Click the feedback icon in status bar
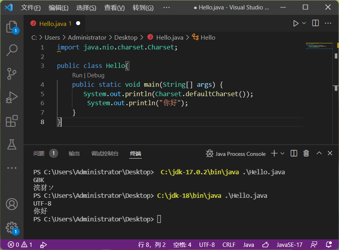339x250 pixels. point(314,245)
